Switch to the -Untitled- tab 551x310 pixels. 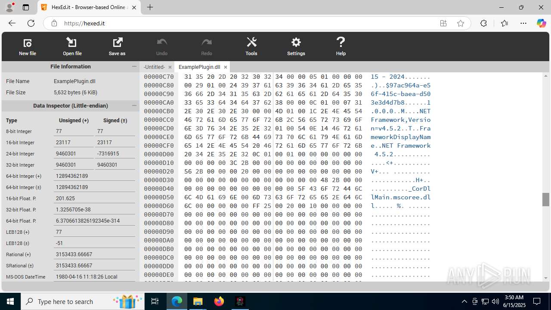154,67
